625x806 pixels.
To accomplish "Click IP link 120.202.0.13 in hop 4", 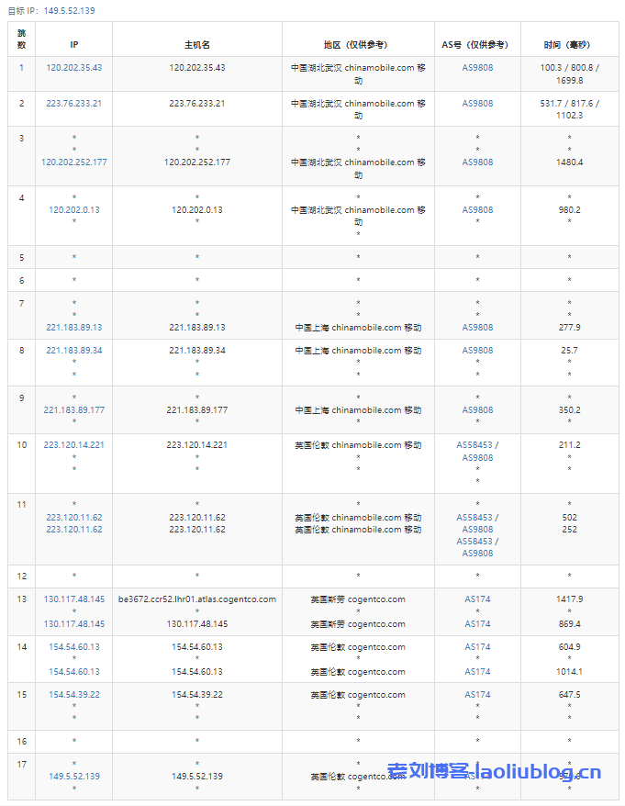I will tap(73, 210).
